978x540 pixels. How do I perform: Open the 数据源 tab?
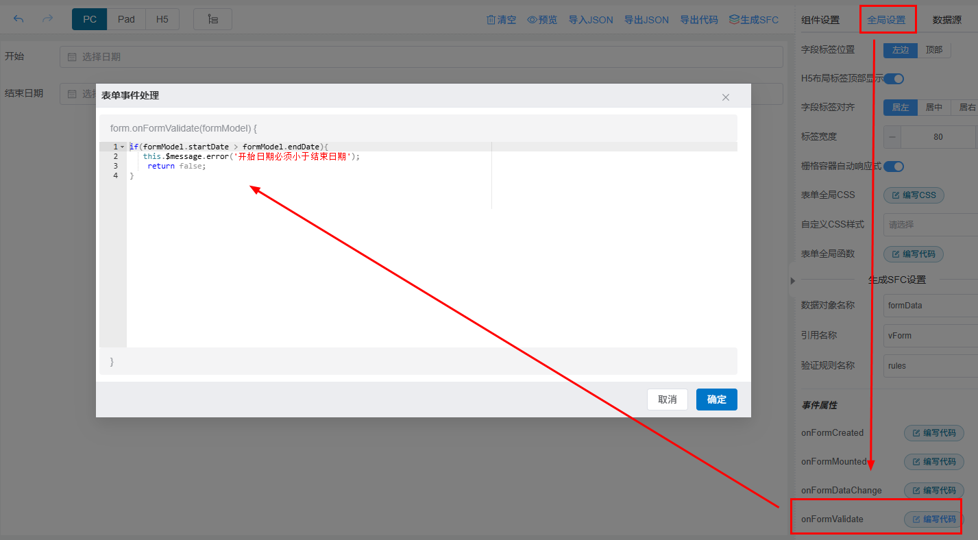click(947, 20)
